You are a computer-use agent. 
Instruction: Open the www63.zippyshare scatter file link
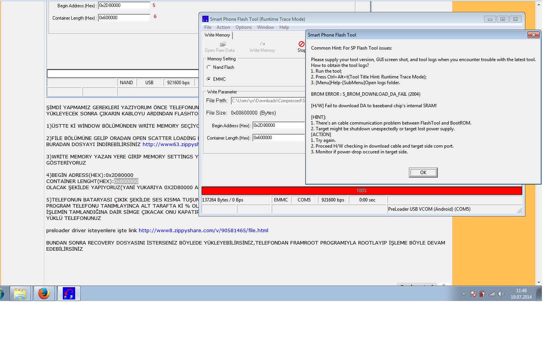point(171,145)
